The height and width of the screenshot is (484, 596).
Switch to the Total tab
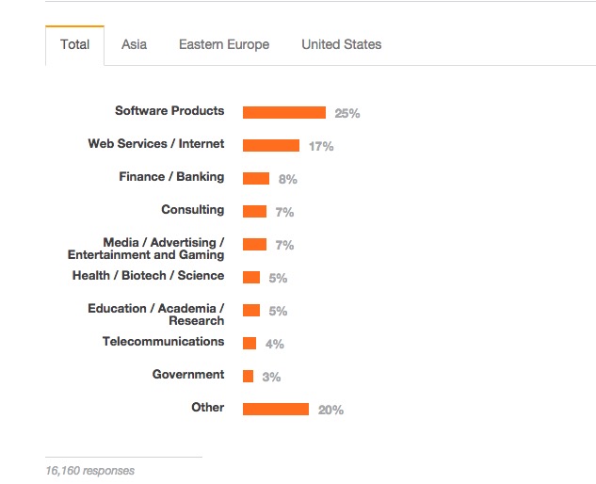pos(75,44)
